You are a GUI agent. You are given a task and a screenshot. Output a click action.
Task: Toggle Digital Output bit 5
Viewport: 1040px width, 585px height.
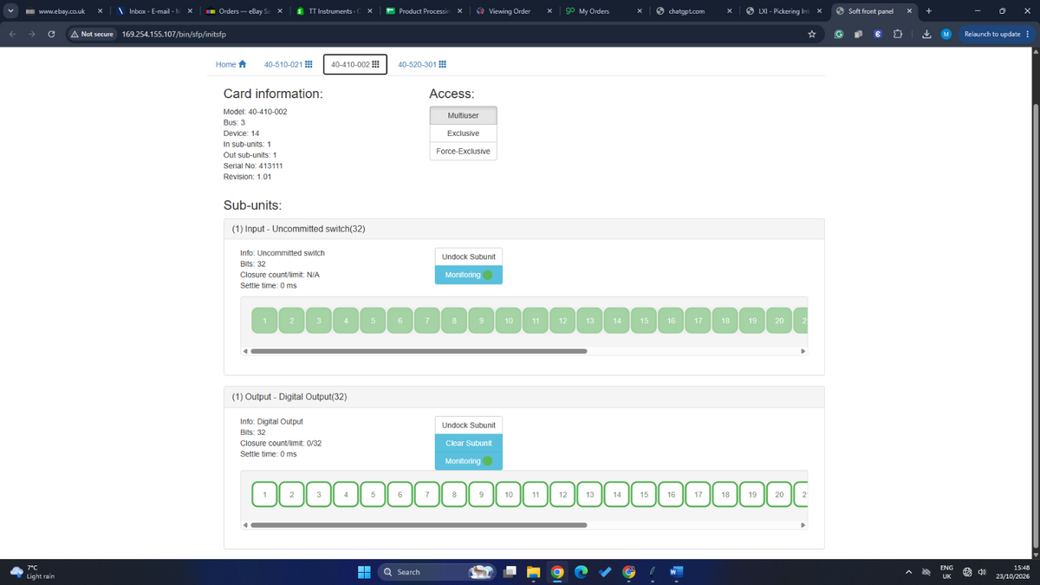click(373, 495)
